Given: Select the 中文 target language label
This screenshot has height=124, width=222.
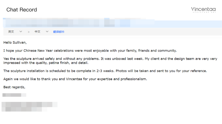Looking at the screenshot, I should [38, 32].
